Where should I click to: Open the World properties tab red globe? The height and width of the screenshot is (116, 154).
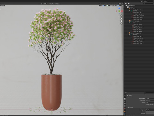[125, 109]
